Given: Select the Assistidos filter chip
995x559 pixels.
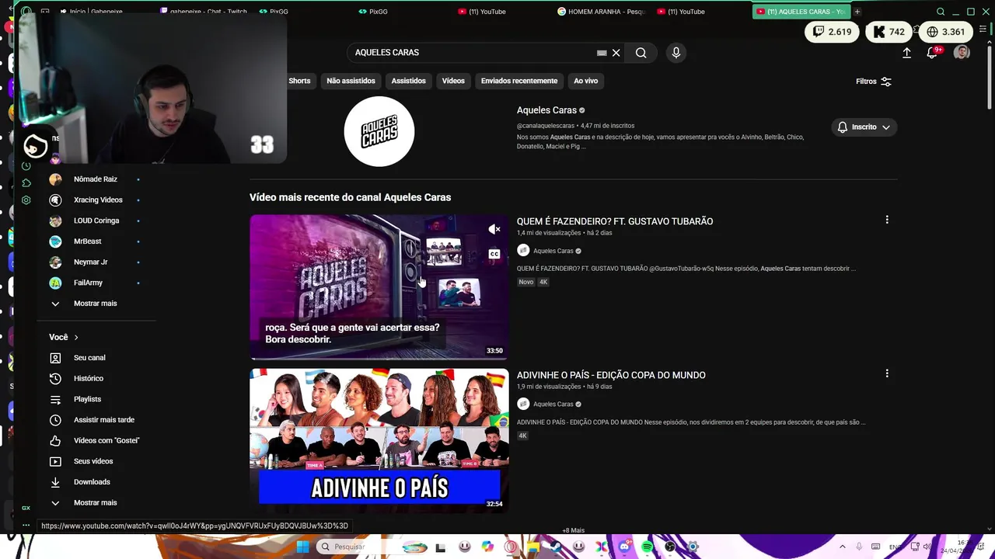Looking at the screenshot, I should (408, 81).
